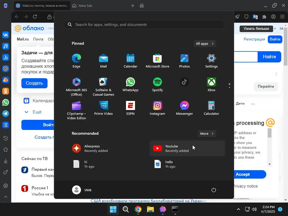Collapse the browser sidebar with bottom chevron
The width and height of the screenshot is (288, 216).
(6, 197)
